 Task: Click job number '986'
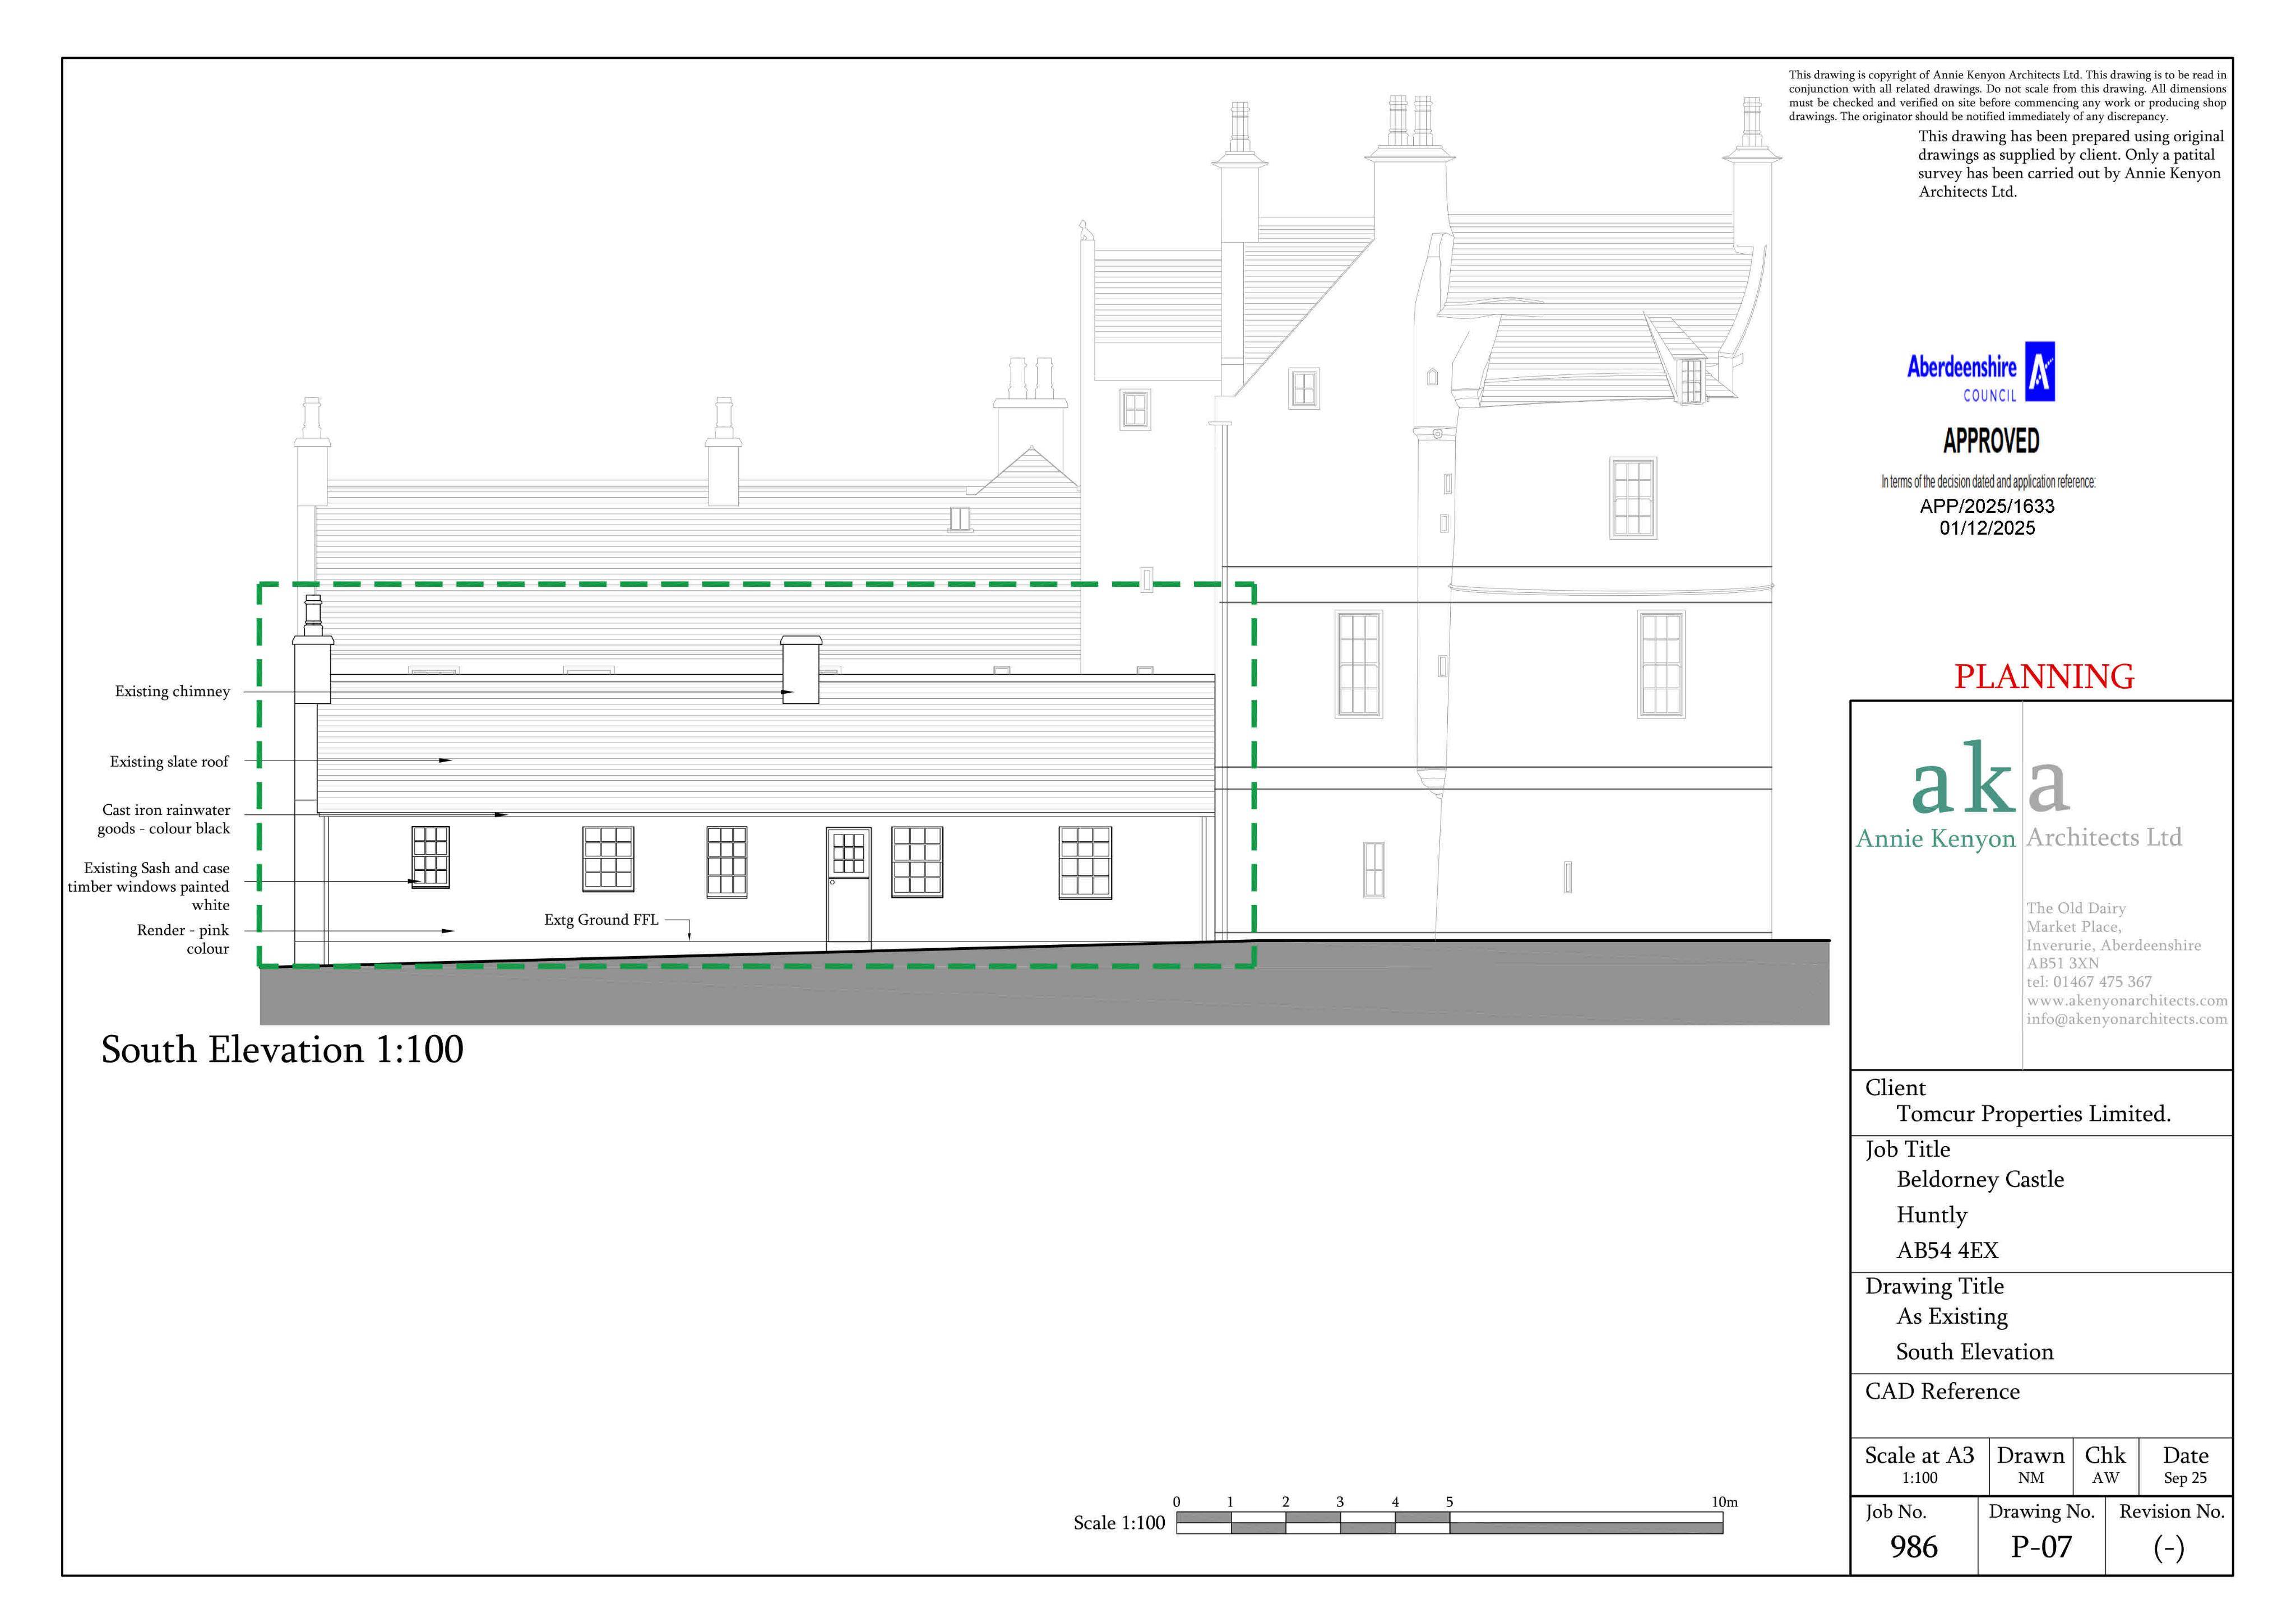(1914, 1548)
